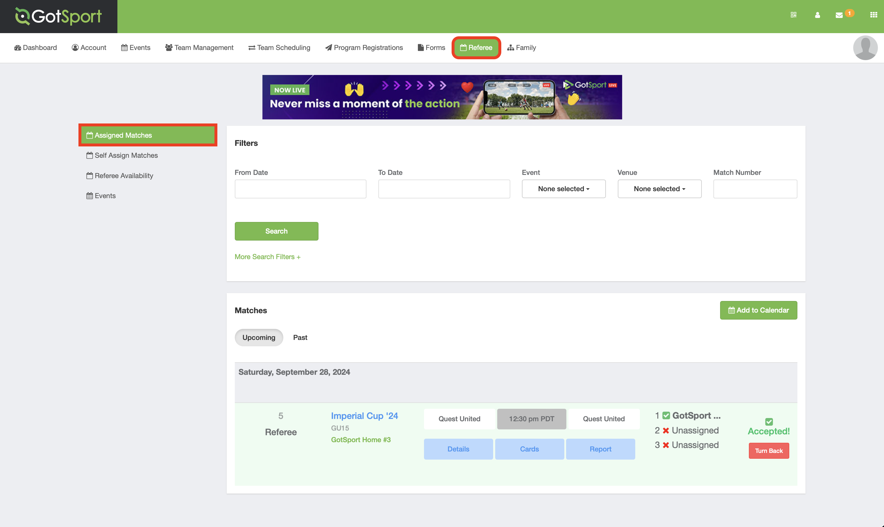Click the Match Number field
Screen dimensions: 884x527
coord(755,189)
